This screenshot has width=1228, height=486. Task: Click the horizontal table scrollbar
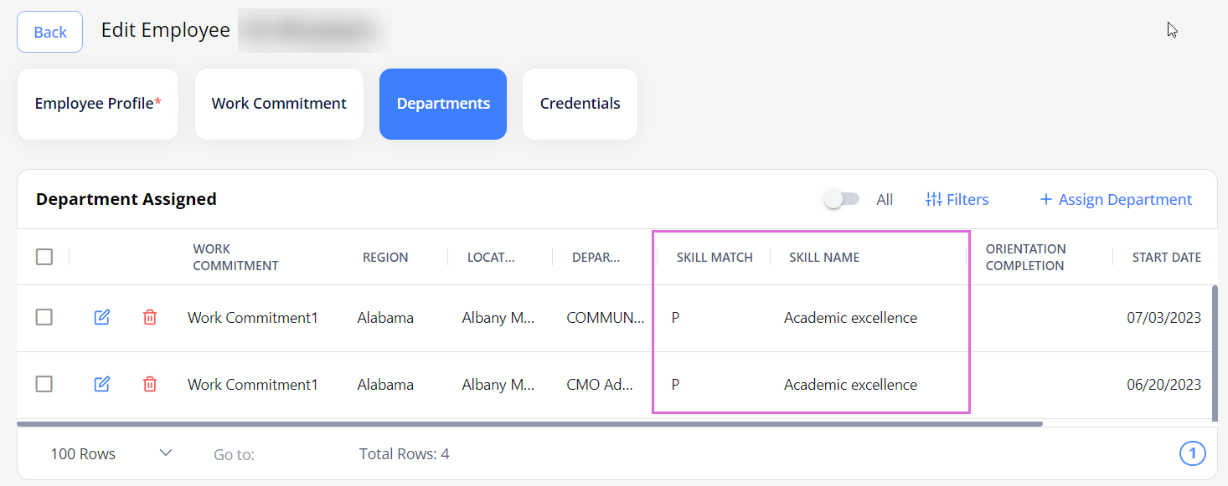pos(529,424)
